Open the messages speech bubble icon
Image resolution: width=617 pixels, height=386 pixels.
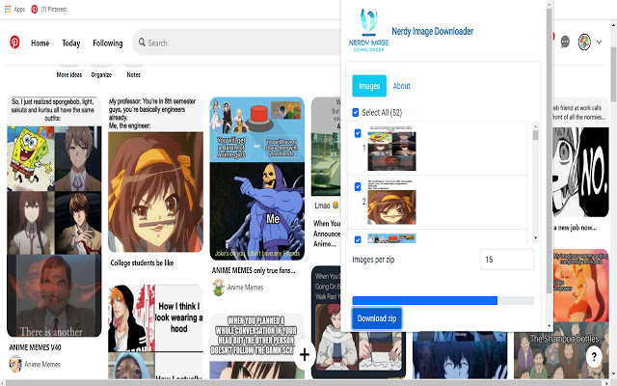(565, 41)
